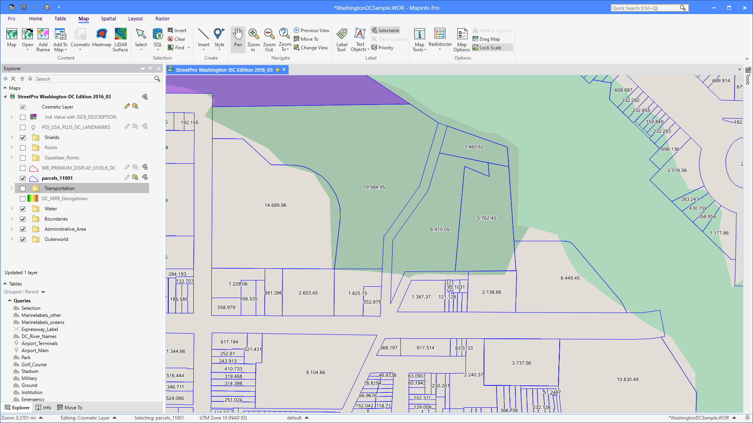Launch the Redistricter tool
The width and height of the screenshot is (753, 423).
[440, 39]
